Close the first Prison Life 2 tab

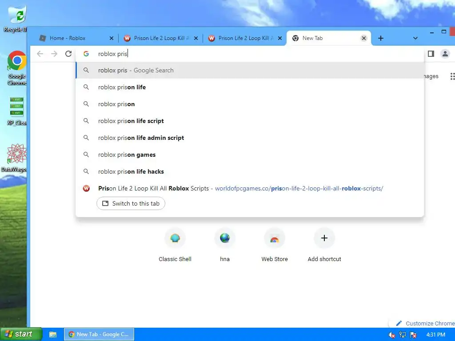[x=196, y=38]
